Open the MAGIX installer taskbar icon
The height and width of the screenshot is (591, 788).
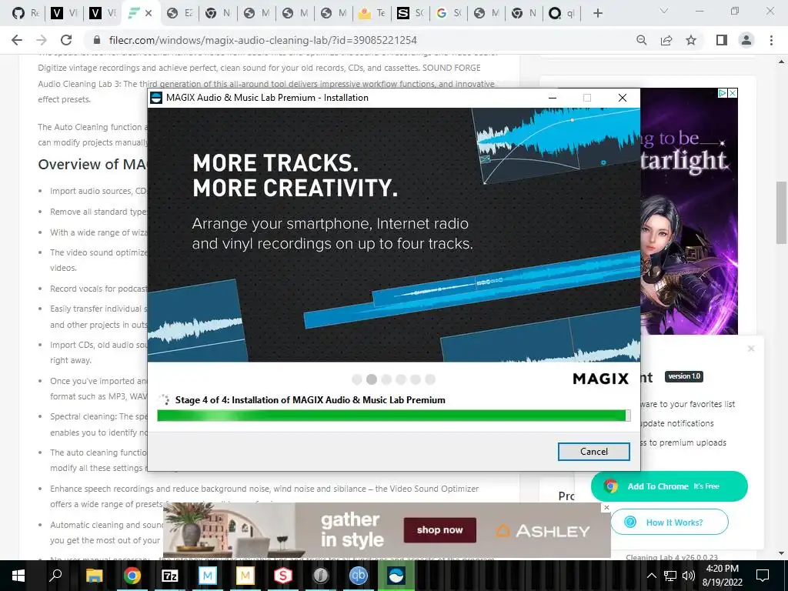click(x=396, y=576)
